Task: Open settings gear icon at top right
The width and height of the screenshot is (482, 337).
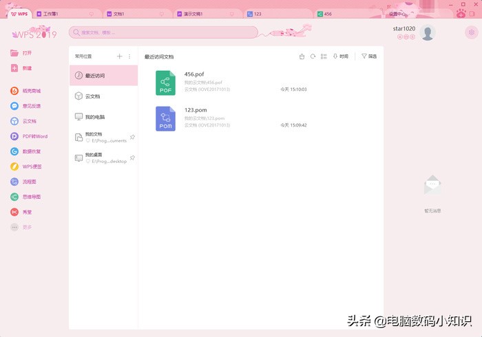Action: click(x=471, y=32)
